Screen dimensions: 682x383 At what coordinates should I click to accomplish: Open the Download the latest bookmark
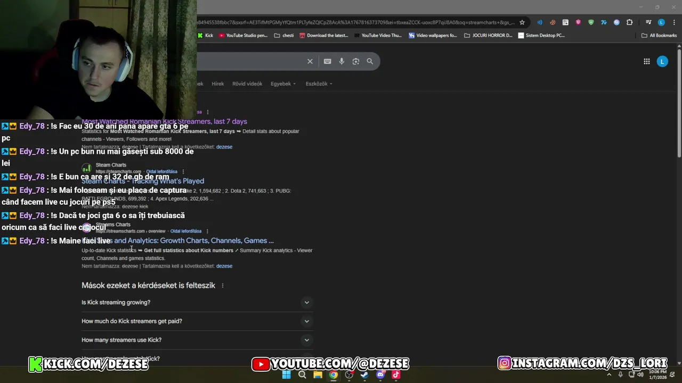(324, 36)
